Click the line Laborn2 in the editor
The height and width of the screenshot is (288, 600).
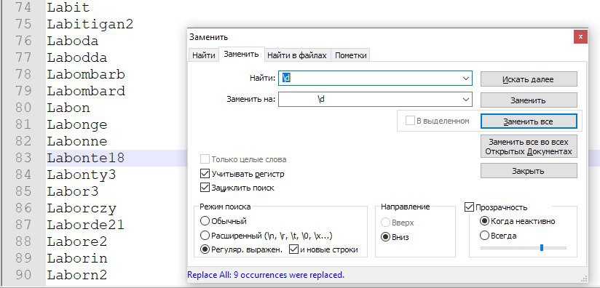coord(77,275)
